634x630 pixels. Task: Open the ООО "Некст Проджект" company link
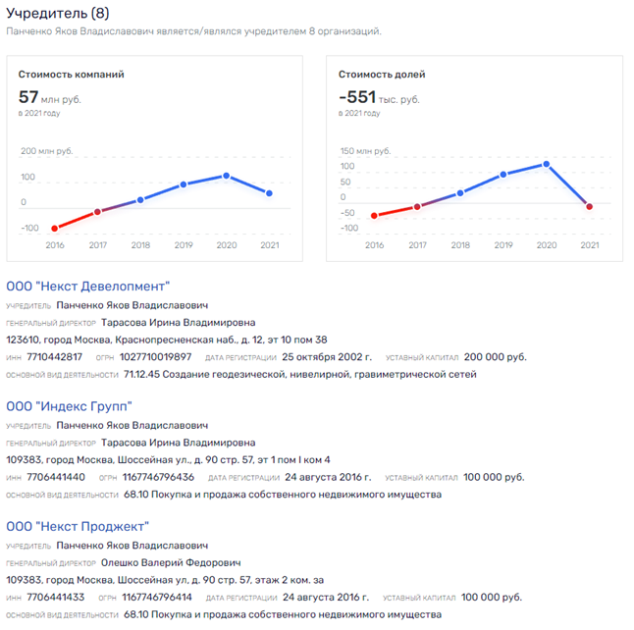(78, 526)
